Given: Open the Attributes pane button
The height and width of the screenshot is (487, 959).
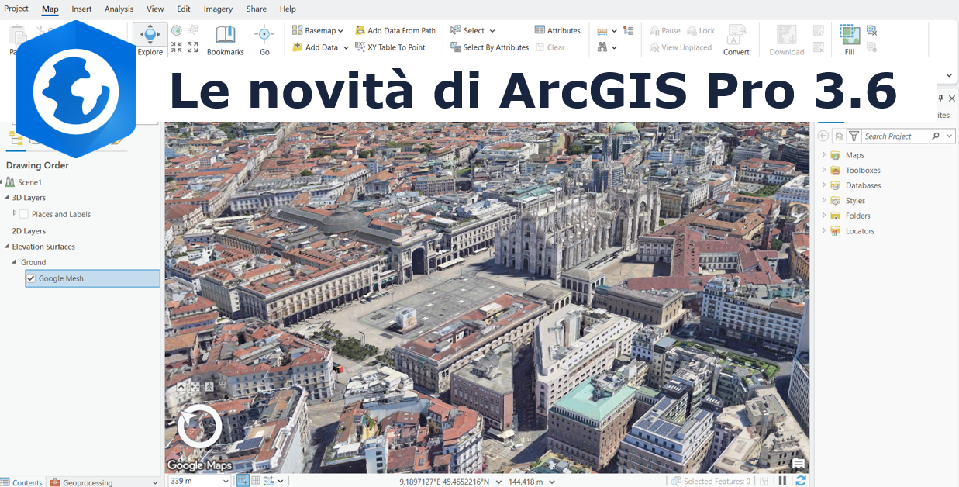Looking at the screenshot, I should (557, 31).
